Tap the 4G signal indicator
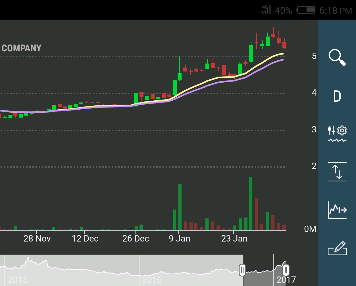This screenshot has height=286, width=356. [266, 10]
